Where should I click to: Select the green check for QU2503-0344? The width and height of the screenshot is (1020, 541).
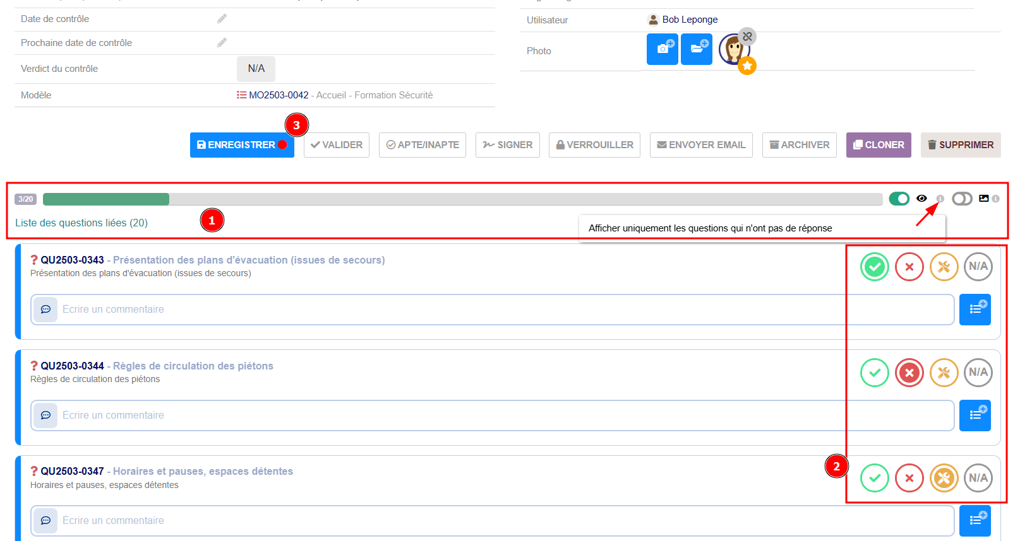tap(875, 373)
